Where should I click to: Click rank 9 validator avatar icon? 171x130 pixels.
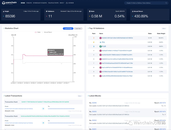pyautogui.click(x=100, y=72)
